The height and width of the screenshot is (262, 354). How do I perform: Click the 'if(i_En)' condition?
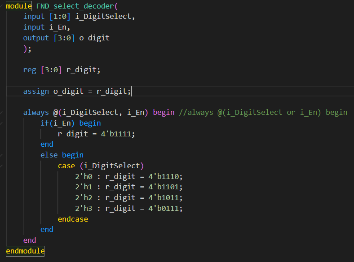[x=58, y=123]
